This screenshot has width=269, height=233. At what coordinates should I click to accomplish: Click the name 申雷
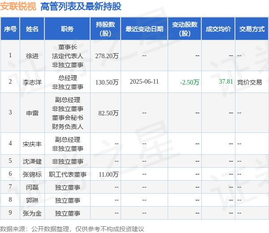[x=32, y=113]
